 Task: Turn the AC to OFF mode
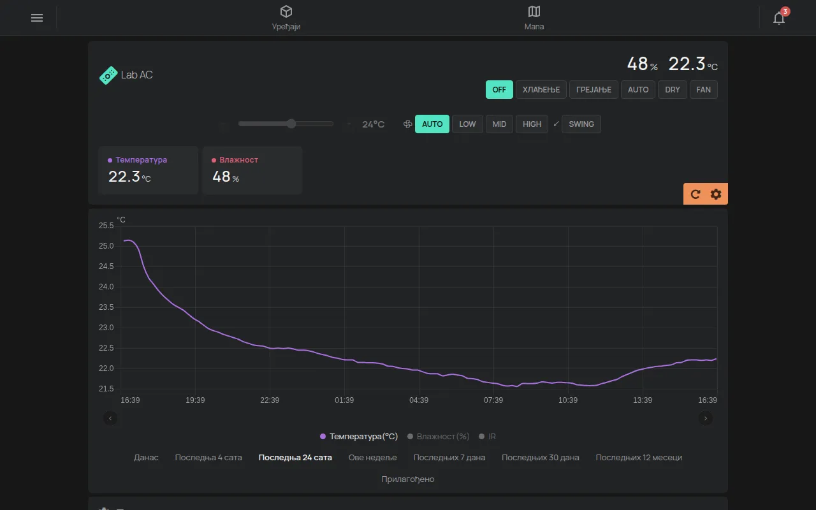[499, 90]
